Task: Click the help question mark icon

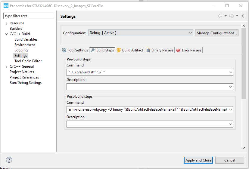Action: click(x=9, y=160)
